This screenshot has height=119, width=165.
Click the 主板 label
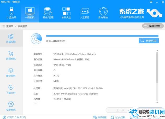point(36,94)
